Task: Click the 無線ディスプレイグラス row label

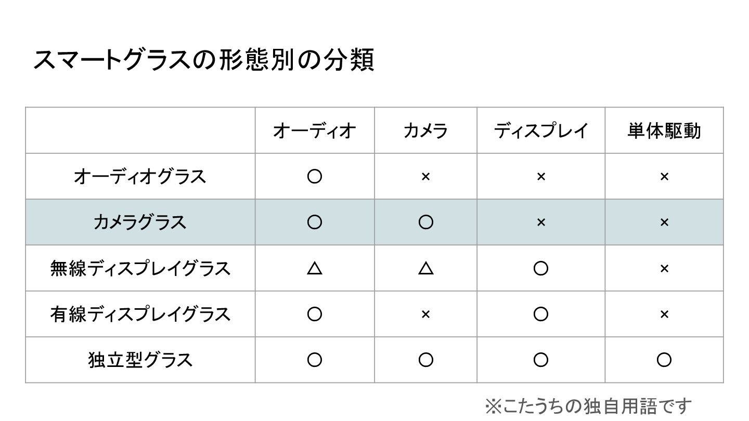Action: coord(140,268)
